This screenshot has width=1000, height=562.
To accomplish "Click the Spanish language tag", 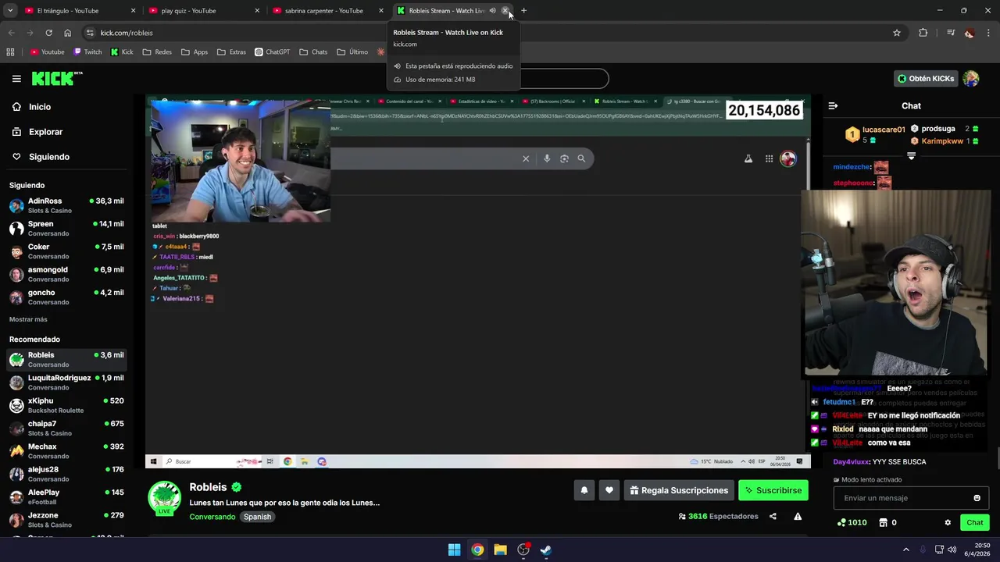I will [257, 517].
